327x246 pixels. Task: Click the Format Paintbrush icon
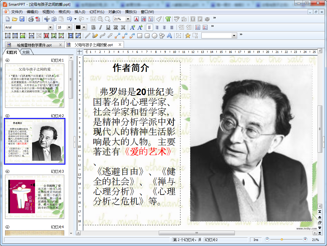[x=159, y=19]
